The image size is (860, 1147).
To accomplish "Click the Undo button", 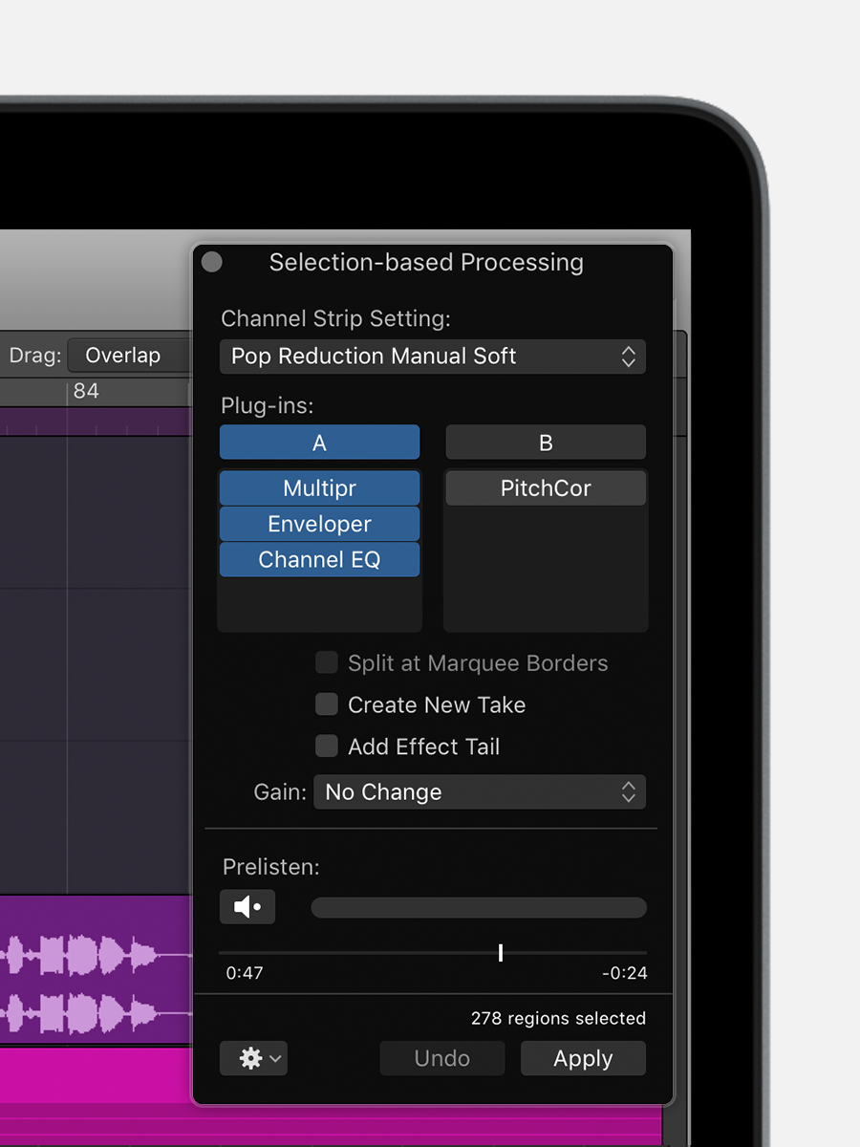I will (442, 1058).
